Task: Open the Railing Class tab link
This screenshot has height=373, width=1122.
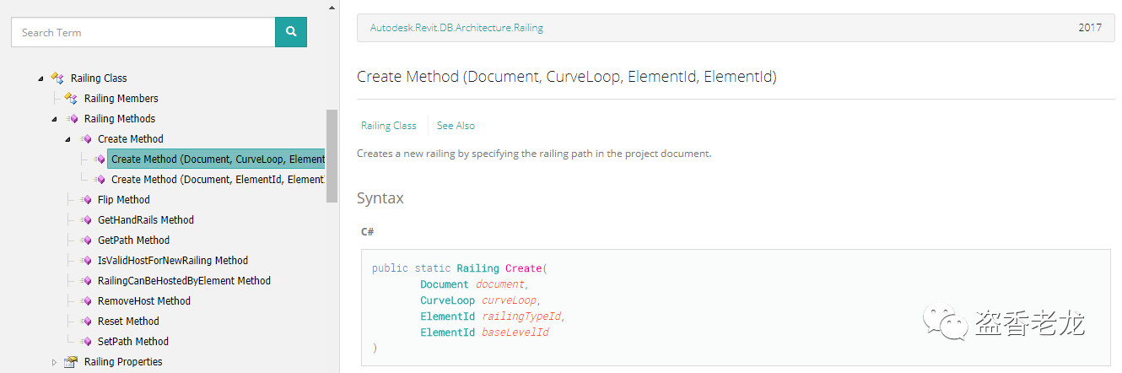Action: point(388,126)
